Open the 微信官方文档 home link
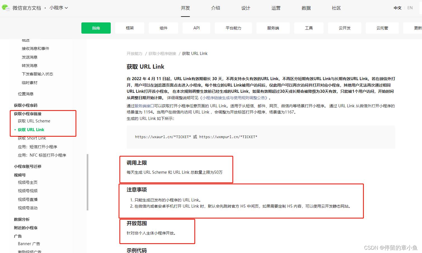422x253 pixels. pos(27,8)
